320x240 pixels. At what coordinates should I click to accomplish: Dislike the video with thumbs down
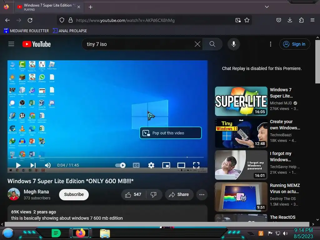click(x=154, y=194)
